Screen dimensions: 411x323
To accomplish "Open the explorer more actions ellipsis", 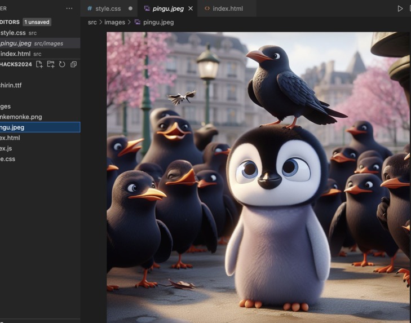I will [69, 8].
